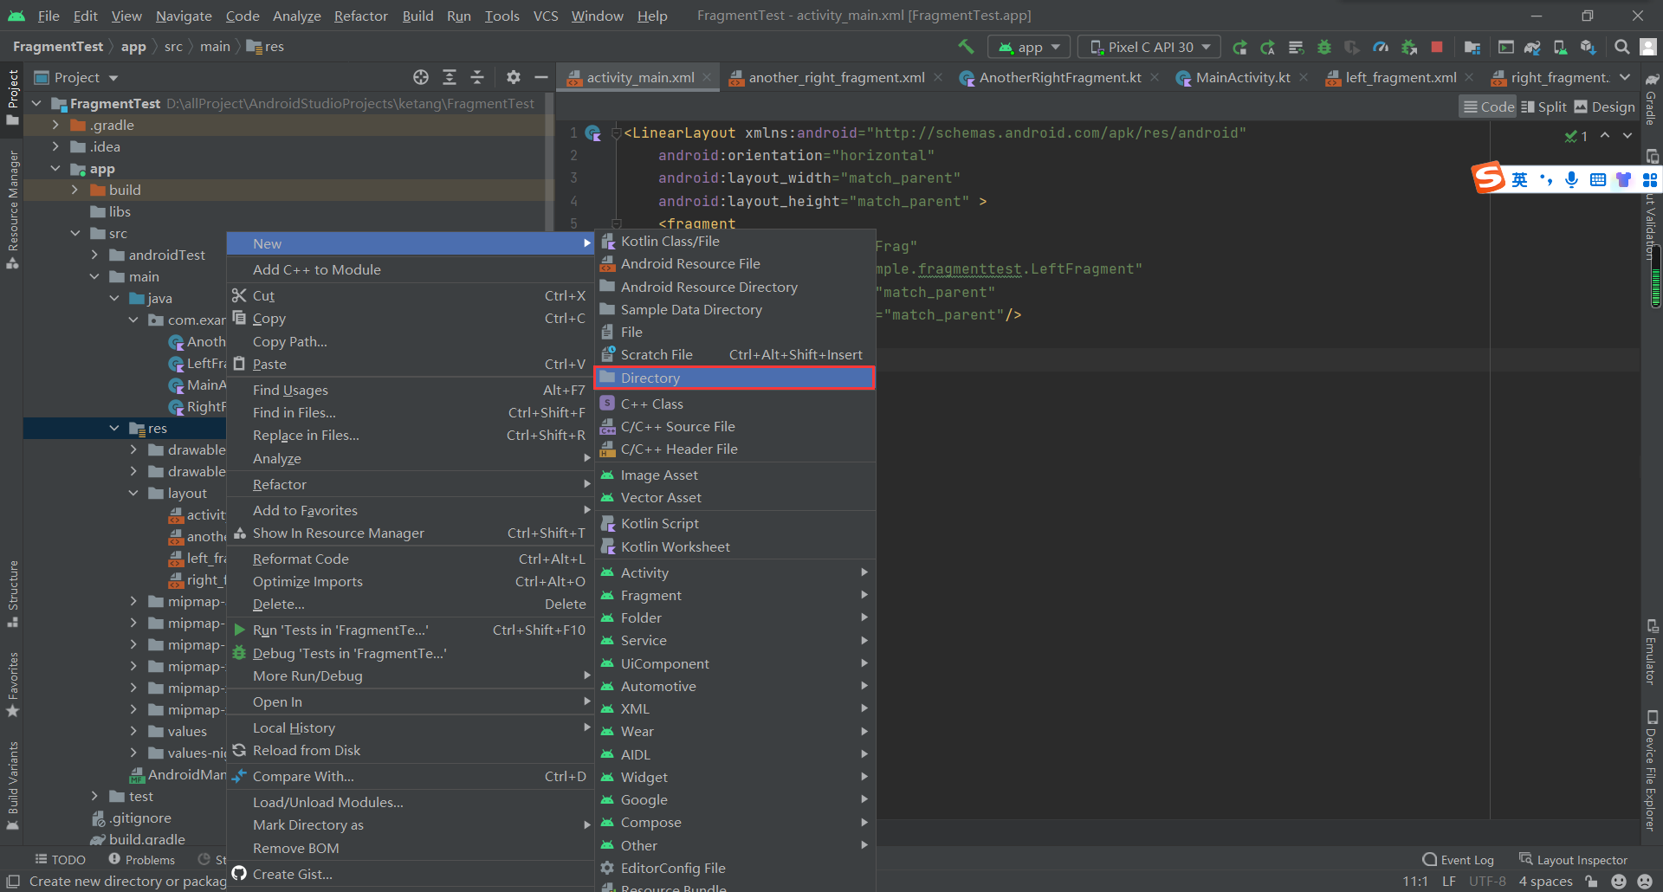Click the hammer Make Project icon
Screen dimensions: 1663x892
point(966,47)
